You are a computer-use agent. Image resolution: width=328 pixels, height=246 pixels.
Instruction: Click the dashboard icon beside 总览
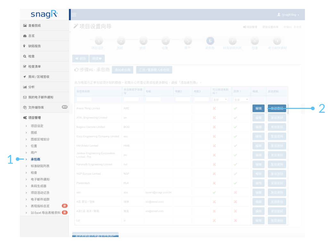point(25,36)
